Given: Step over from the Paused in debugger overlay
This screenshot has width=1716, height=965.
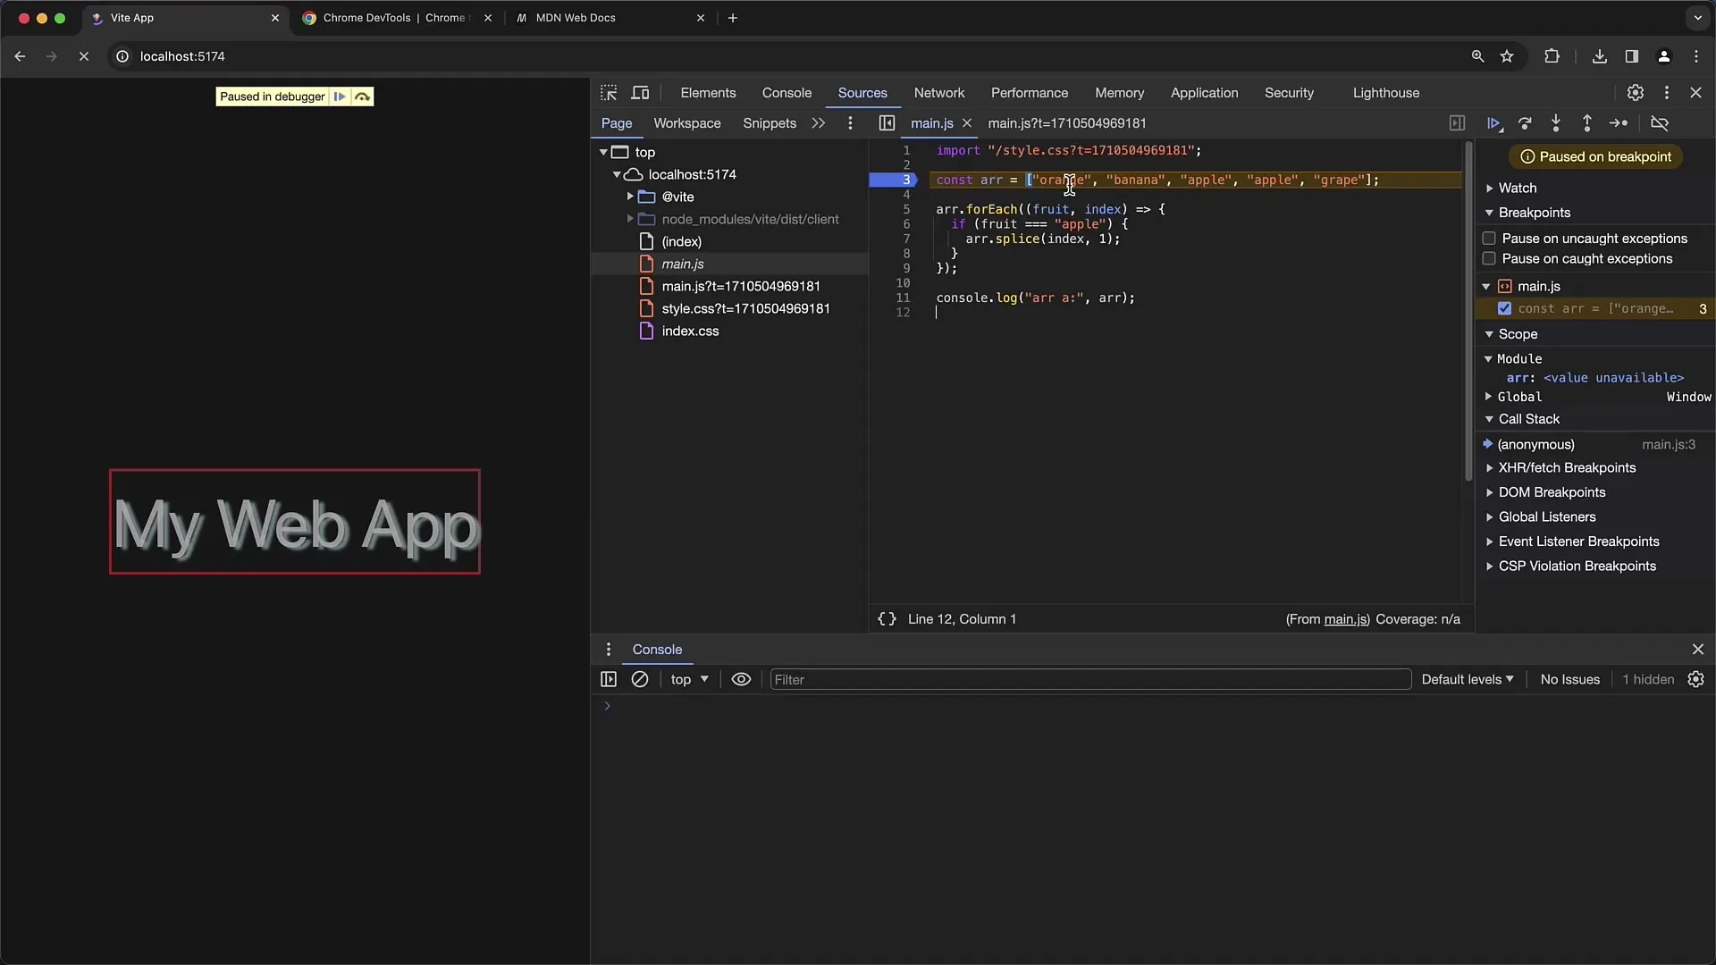Looking at the screenshot, I should pyautogui.click(x=362, y=96).
